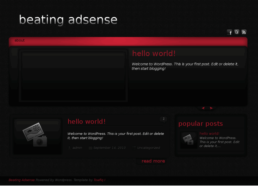258x193 pixels.
Task: Click the September 14, 2010 date text
Action: tap(109, 148)
